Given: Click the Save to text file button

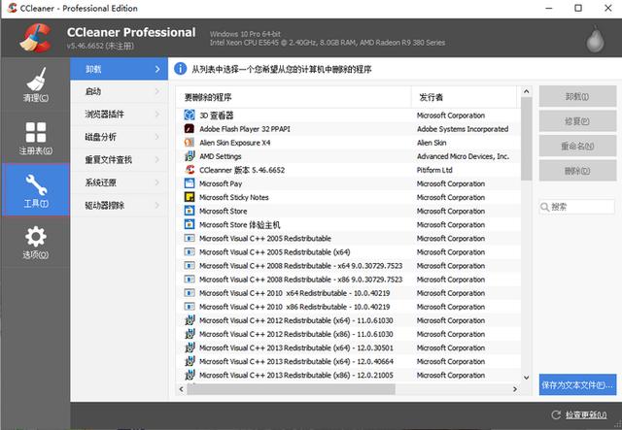Looking at the screenshot, I should tap(577, 384).
